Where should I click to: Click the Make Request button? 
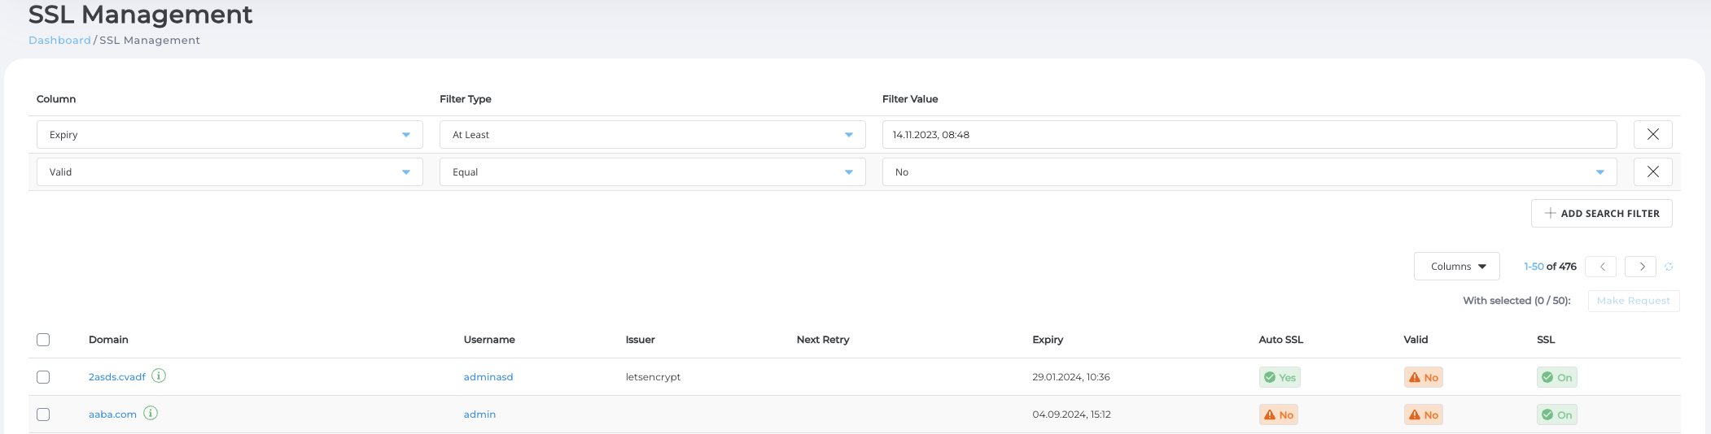1633,301
